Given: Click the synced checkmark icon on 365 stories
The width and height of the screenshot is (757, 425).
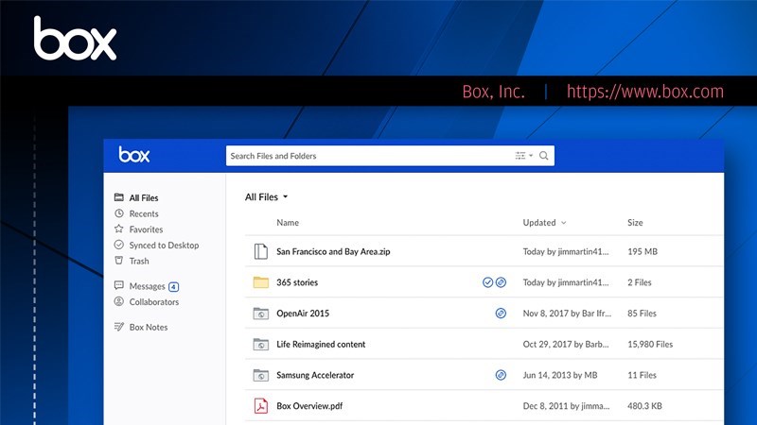Looking at the screenshot, I should tap(487, 282).
